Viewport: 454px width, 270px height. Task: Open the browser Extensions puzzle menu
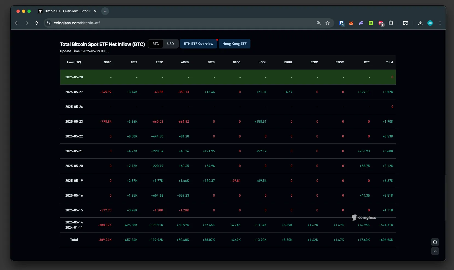click(x=391, y=23)
